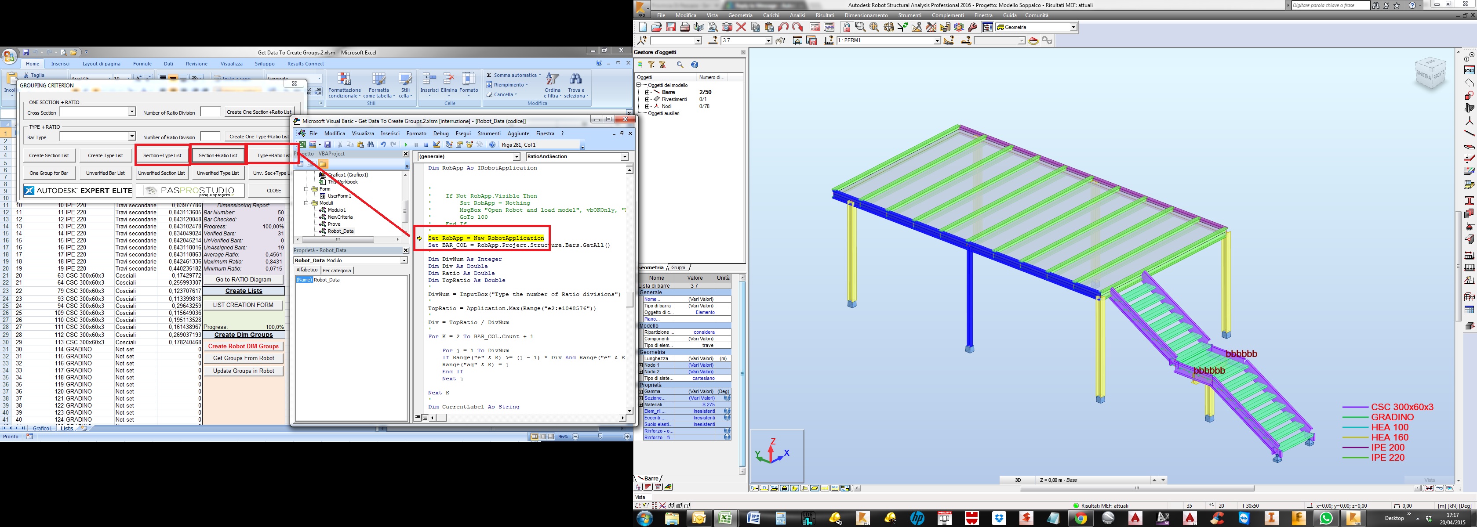The height and width of the screenshot is (527, 1477).
Task: Click the red Undo arrow in Robot toolbar
Action: [x=783, y=28]
